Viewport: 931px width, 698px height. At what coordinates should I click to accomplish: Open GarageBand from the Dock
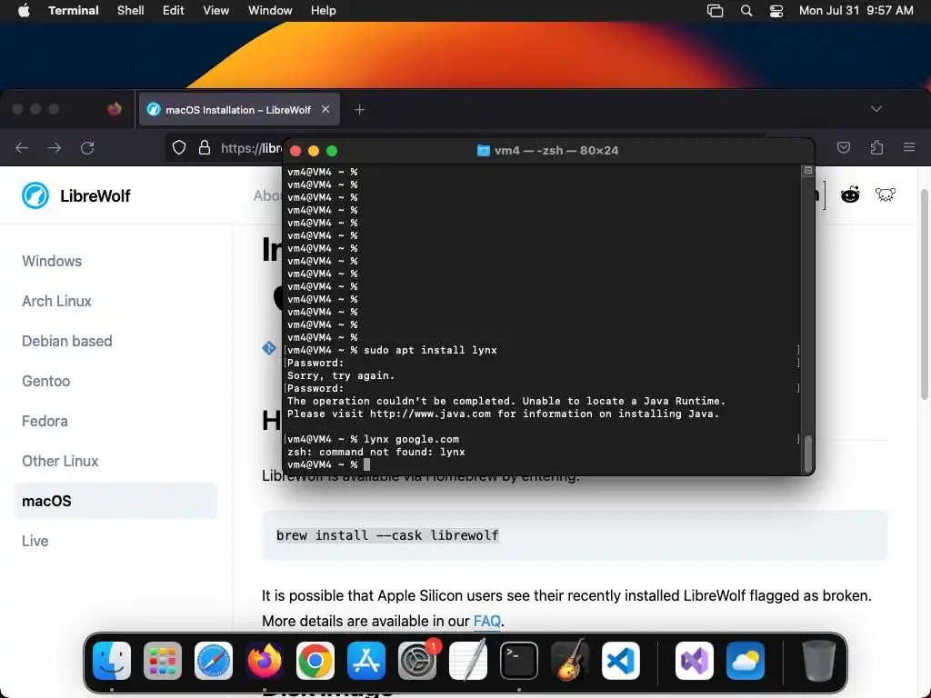click(x=570, y=661)
